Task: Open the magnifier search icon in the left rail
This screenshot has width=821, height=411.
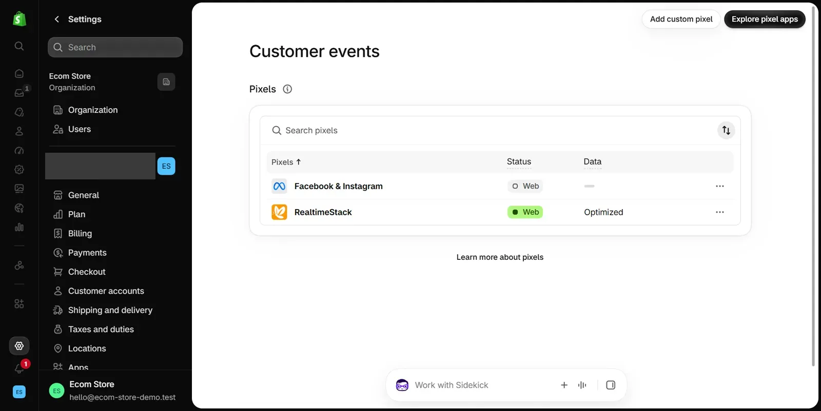Action: [x=19, y=46]
